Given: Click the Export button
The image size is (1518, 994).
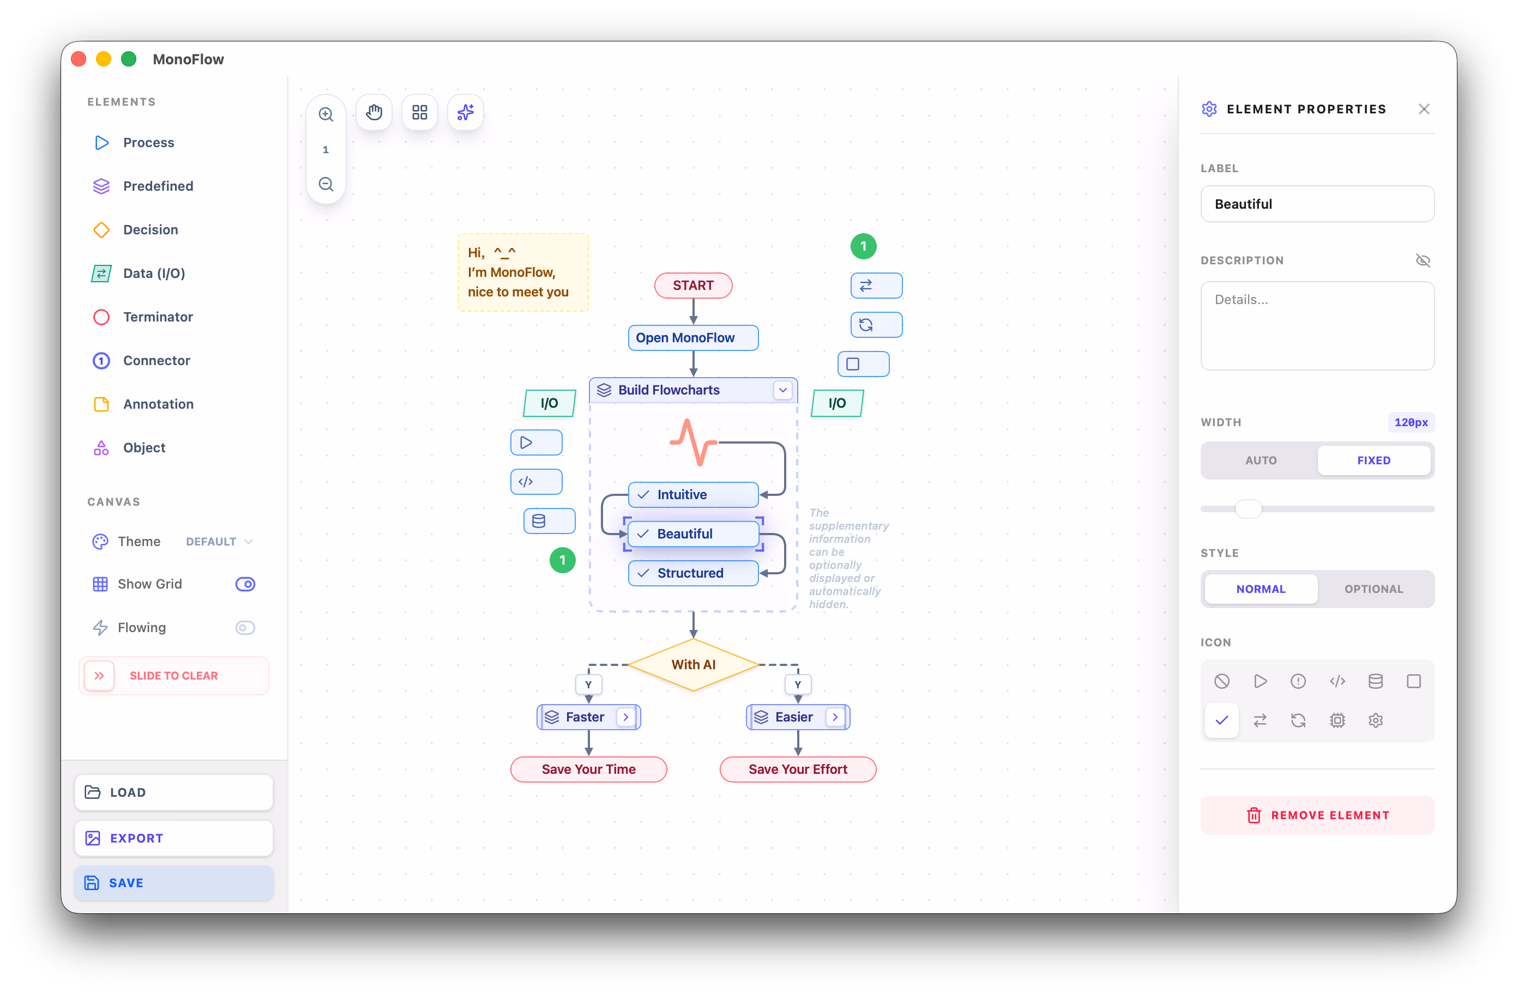Looking at the screenshot, I should pyautogui.click(x=173, y=839).
